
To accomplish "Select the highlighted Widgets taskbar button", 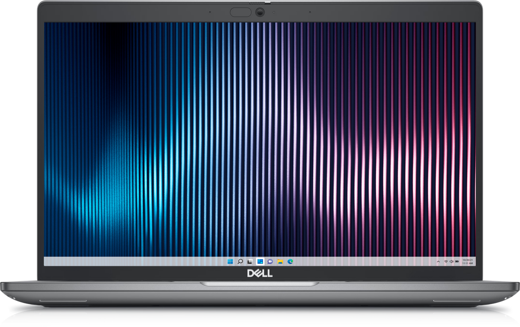I will [x=260, y=261].
